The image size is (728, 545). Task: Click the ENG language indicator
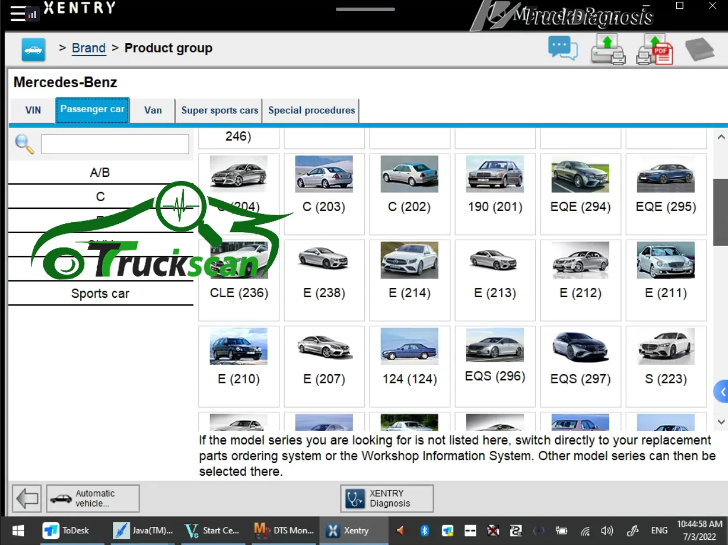(659, 530)
